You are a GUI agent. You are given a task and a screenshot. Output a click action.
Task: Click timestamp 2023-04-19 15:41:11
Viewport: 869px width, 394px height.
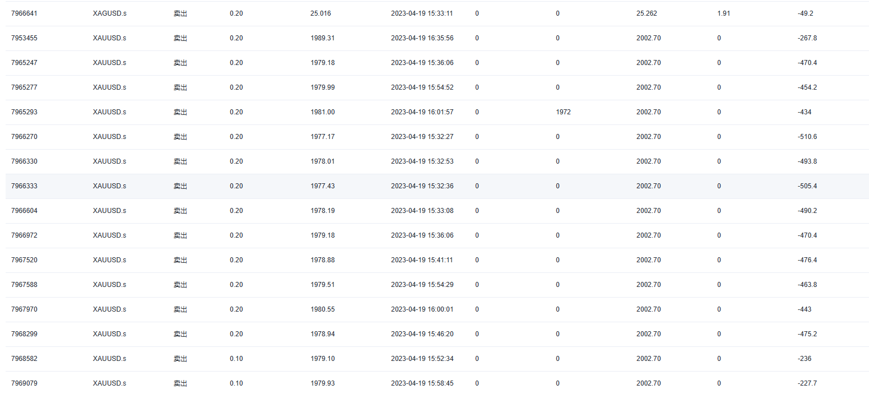pyautogui.click(x=422, y=260)
